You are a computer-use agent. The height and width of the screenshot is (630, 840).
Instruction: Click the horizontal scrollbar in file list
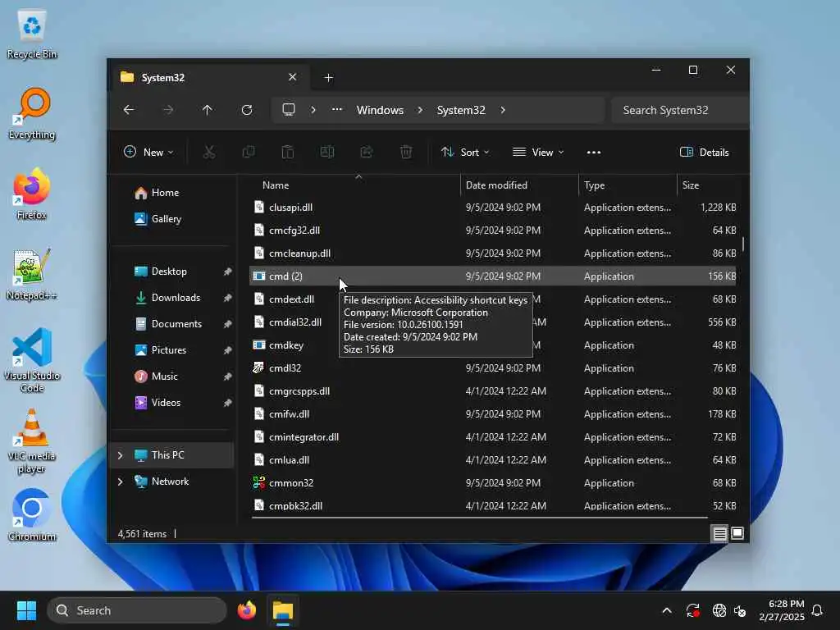[x=479, y=518]
